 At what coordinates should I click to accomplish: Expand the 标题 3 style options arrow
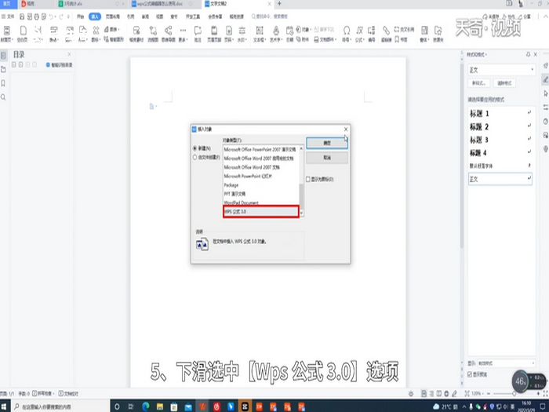click(529, 140)
